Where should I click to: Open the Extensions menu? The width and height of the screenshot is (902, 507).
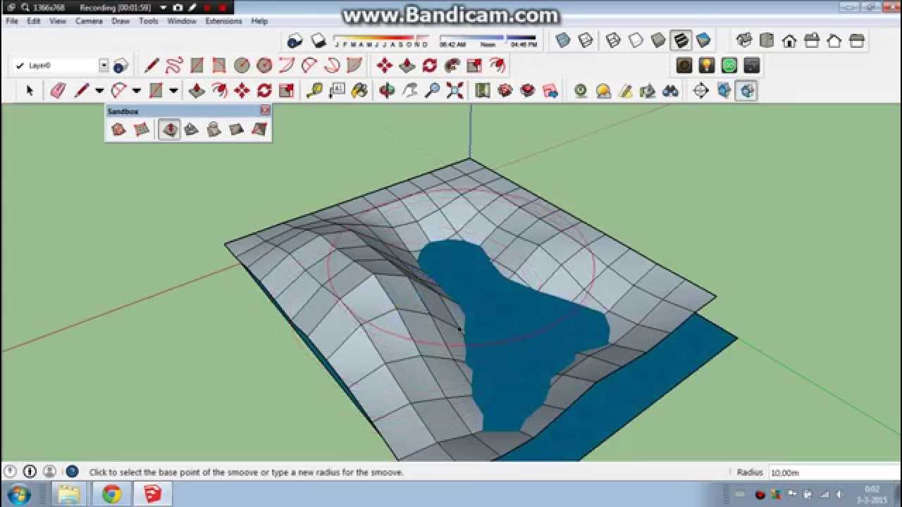(x=223, y=21)
